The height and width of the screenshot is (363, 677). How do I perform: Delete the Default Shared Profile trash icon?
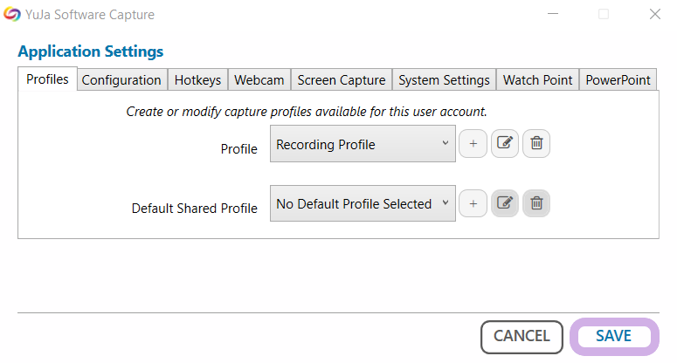(536, 203)
